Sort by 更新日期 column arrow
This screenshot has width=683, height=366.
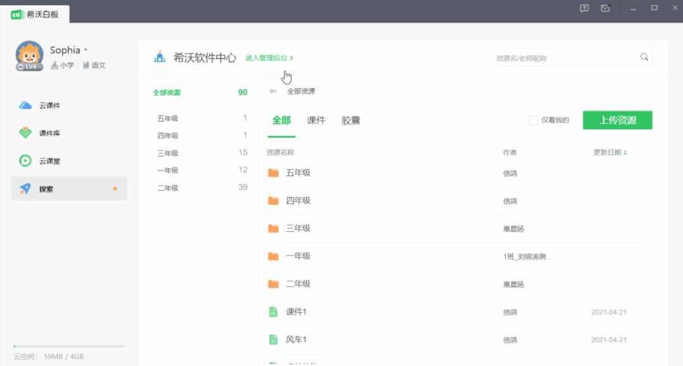click(625, 153)
